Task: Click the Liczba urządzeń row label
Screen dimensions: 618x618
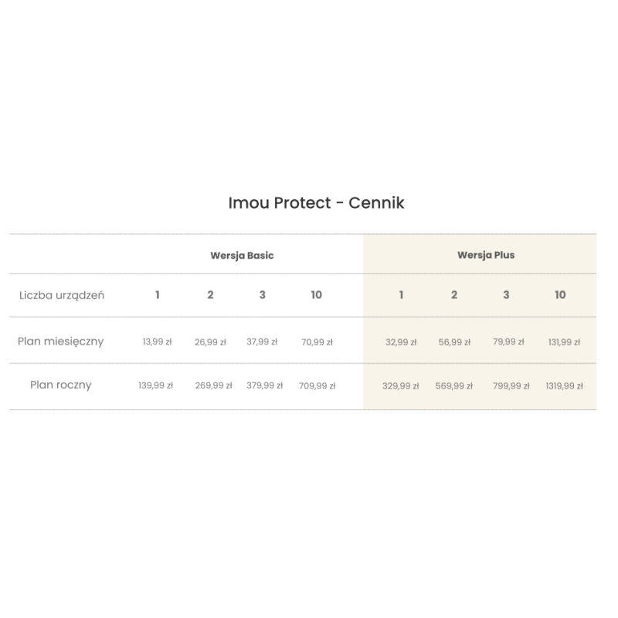Action: [62, 295]
